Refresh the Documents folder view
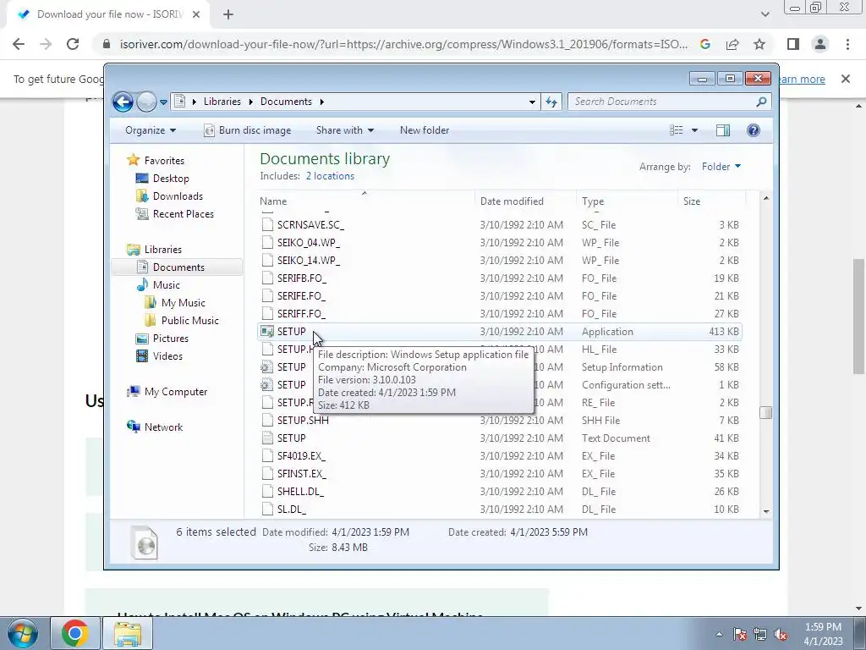Image resolution: width=866 pixels, height=650 pixels. [551, 102]
